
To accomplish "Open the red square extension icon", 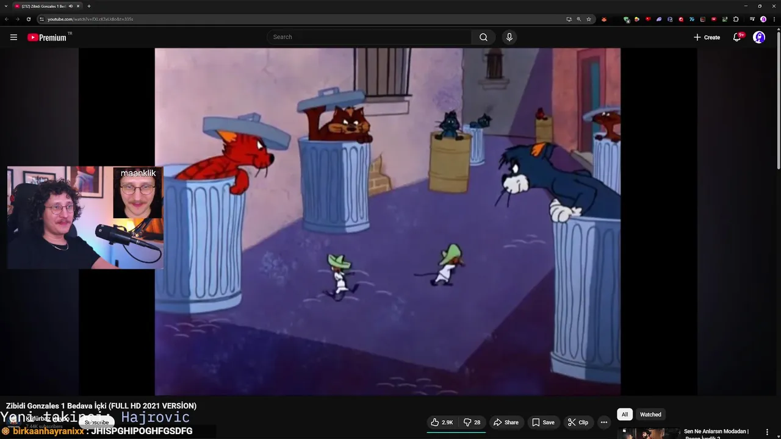I will click(x=703, y=19).
